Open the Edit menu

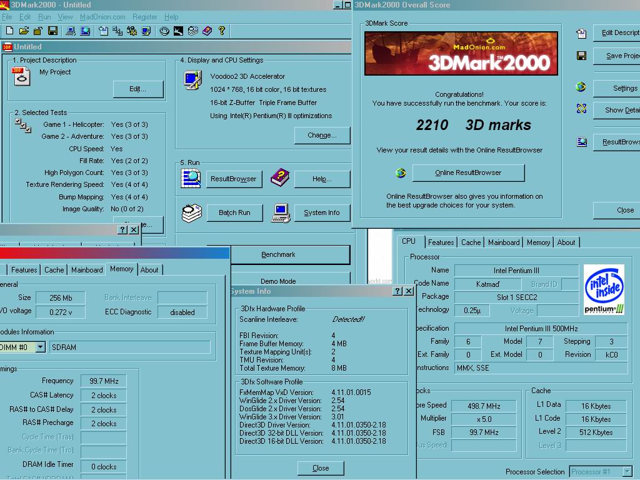pyautogui.click(x=25, y=17)
